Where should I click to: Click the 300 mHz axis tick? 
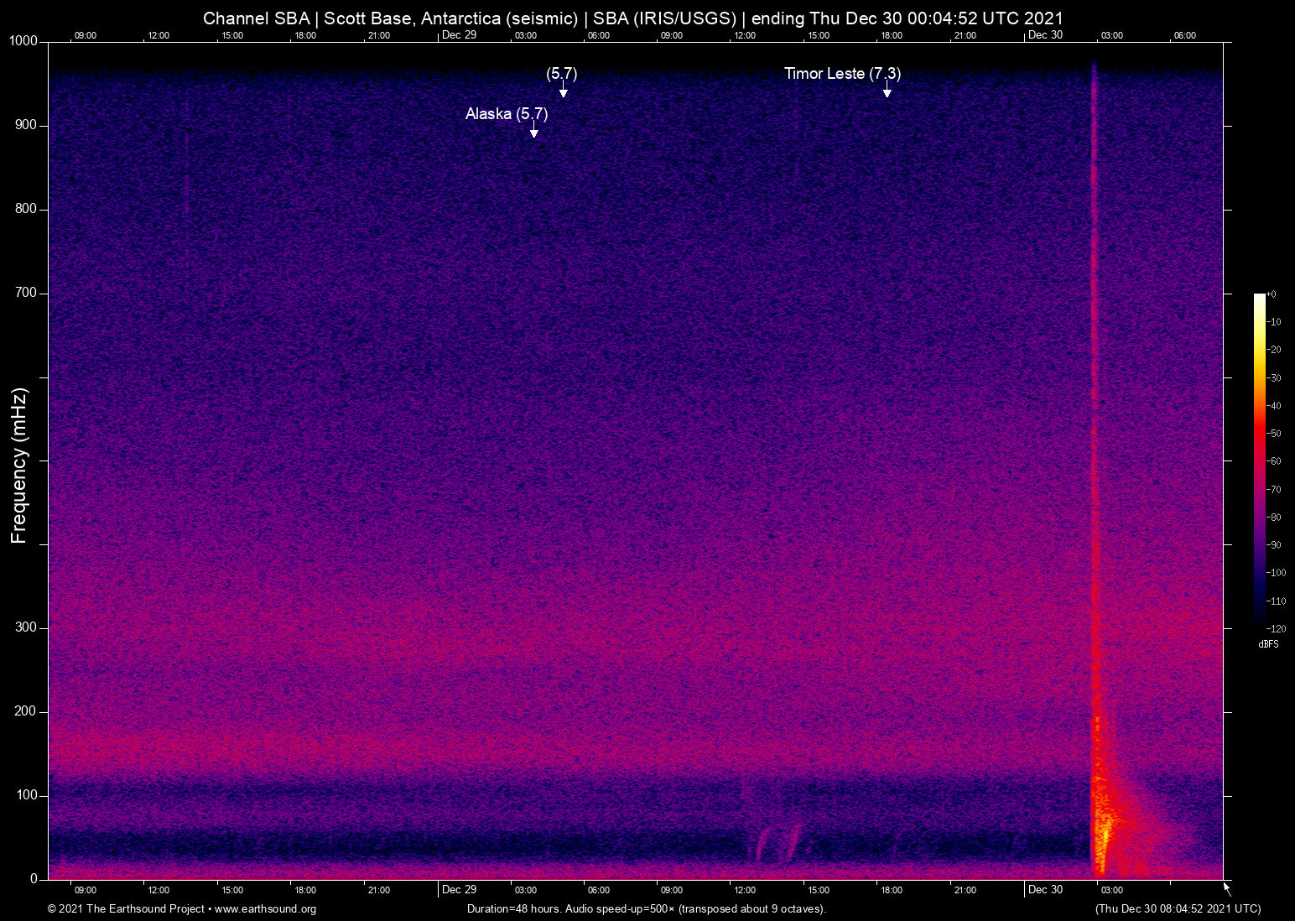click(x=27, y=627)
